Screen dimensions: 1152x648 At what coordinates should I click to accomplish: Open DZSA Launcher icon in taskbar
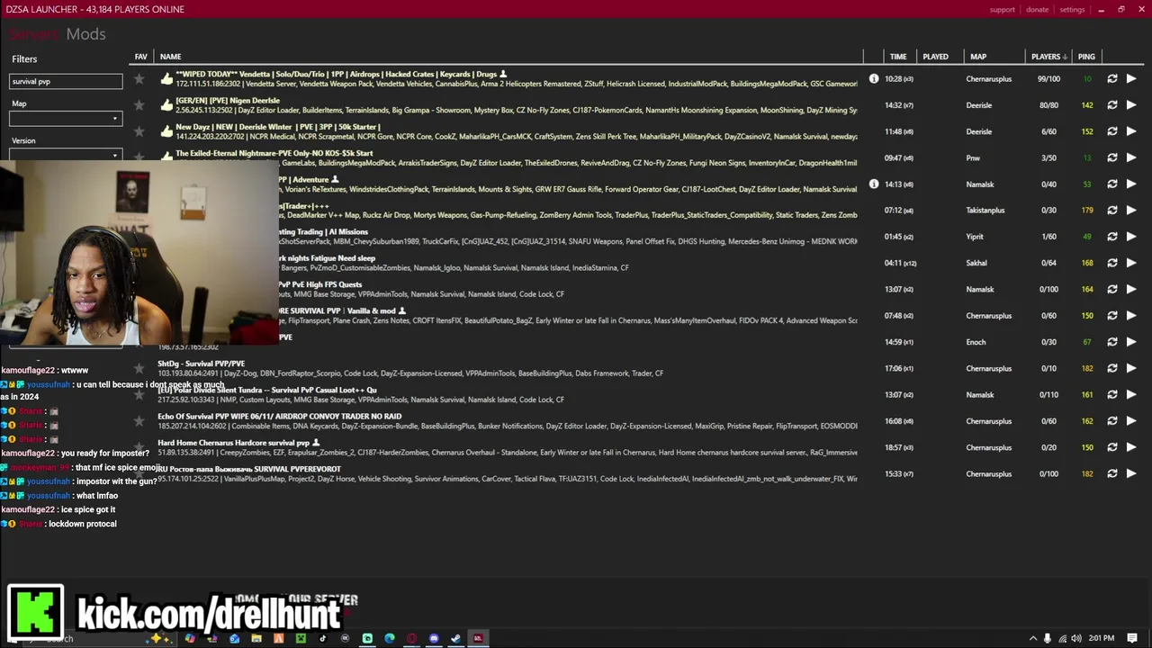[x=478, y=639]
